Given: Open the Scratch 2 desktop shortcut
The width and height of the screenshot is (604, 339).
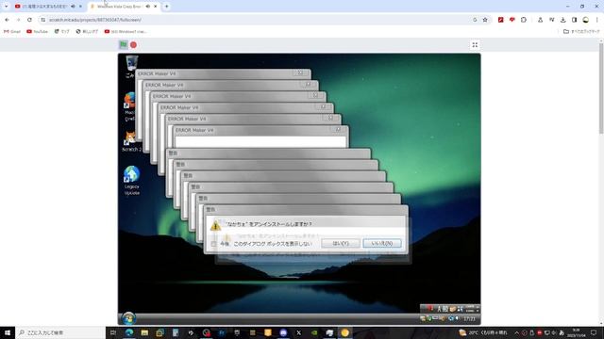Looking at the screenshot, I should tap(131, 140).
